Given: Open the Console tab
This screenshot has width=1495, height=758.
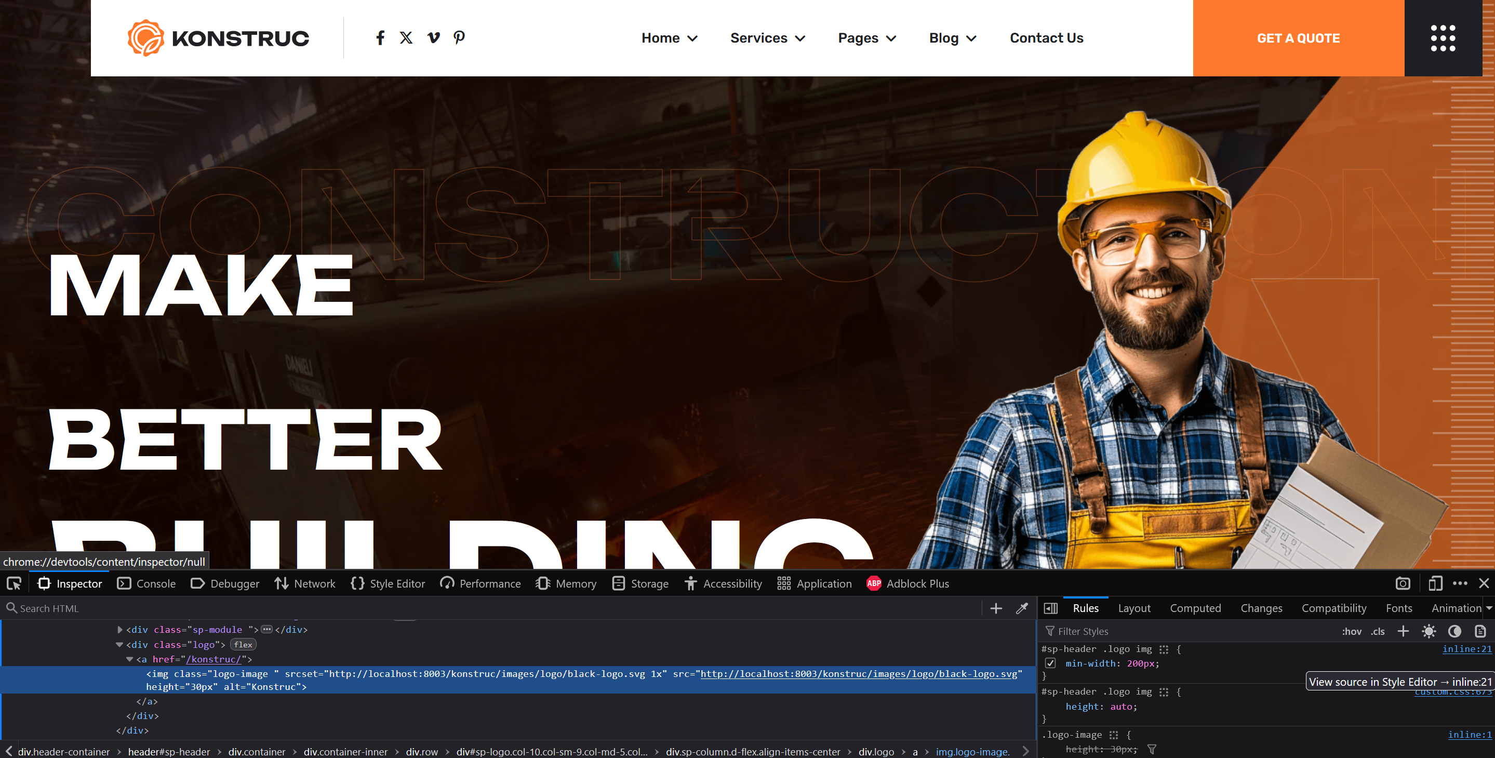Looking at the screenshot, I should click(146, 583).
